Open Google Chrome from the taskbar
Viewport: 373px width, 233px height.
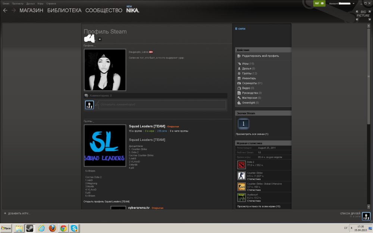[x=63, y=229]
